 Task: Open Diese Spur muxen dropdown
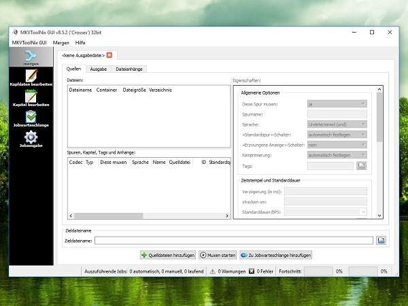click(337, 104)
